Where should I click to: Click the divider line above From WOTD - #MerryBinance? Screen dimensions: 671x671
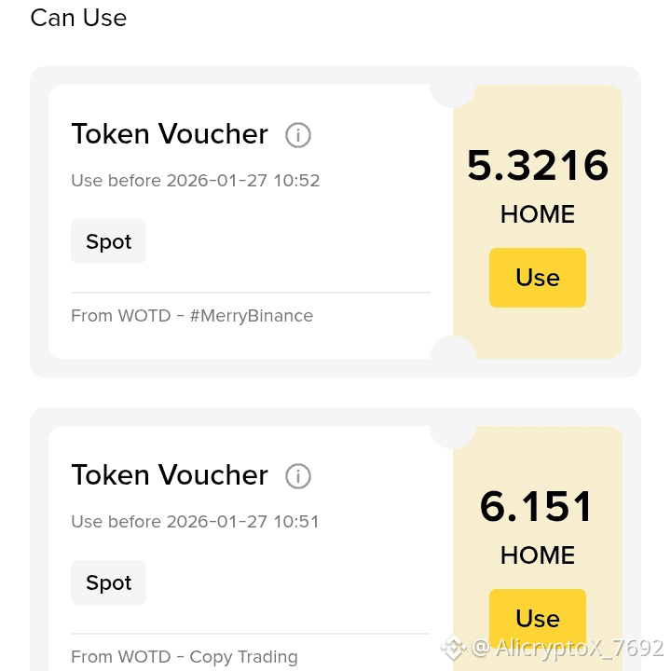(x=250, y=293)
